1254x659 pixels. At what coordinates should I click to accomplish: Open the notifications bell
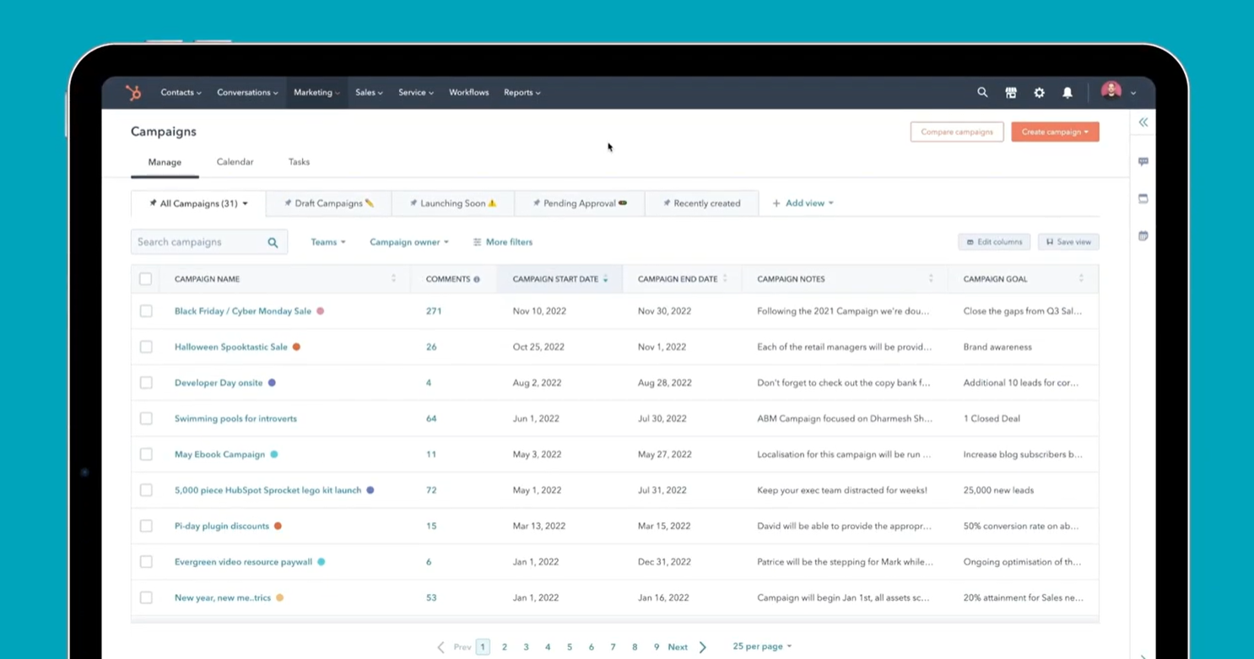coord(1068,93)
